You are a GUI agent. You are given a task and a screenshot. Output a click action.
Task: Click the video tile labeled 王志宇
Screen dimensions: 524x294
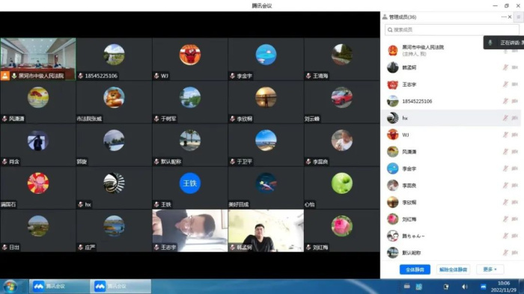(190, 230)
